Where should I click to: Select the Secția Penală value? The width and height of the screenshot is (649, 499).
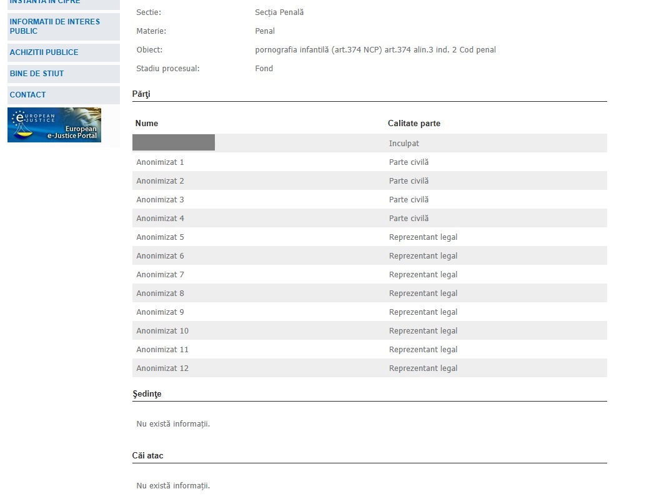click(x=279, y=12)
